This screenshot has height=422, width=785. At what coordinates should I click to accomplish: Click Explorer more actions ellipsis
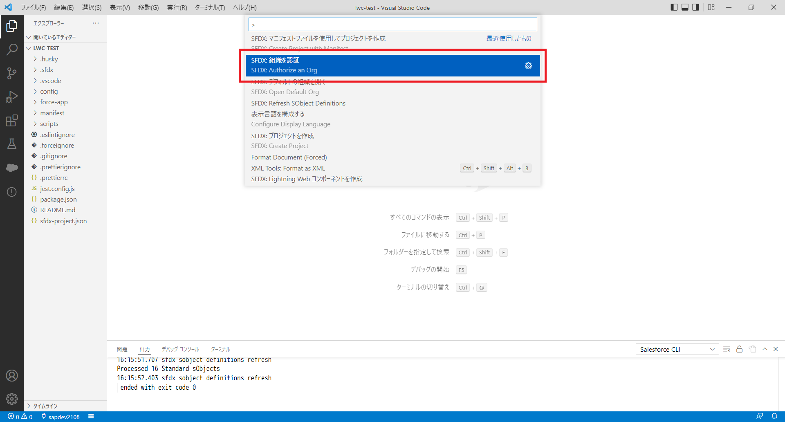[x=96, y=23]
